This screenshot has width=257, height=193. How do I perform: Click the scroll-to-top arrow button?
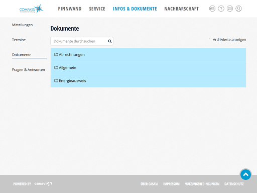pyautogui.click(x=245, y=174)
